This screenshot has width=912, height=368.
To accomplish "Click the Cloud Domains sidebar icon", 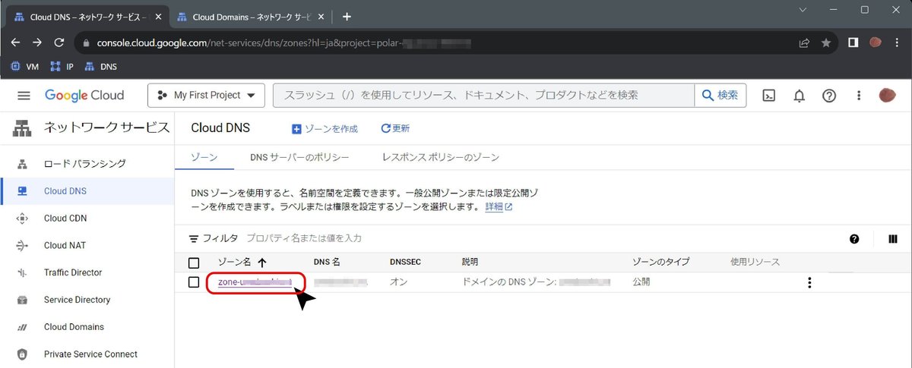I will (x=22, y=327).
